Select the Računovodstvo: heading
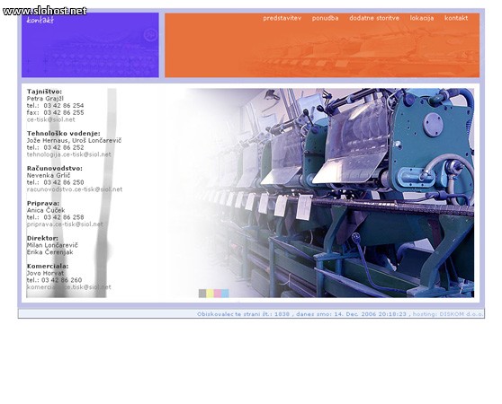This screenshot has height=404, width=502. [x=54, y=168]
